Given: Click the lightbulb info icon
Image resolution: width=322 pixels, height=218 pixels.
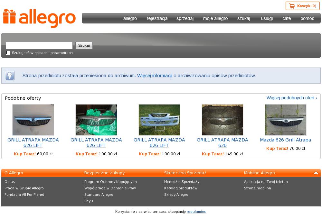Looking at the screenshot, I should pos(10,76).
